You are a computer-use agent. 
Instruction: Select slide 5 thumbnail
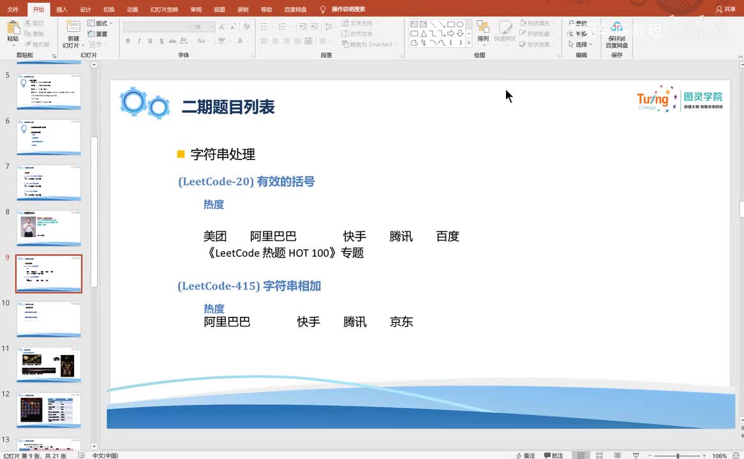pos(48,92)
